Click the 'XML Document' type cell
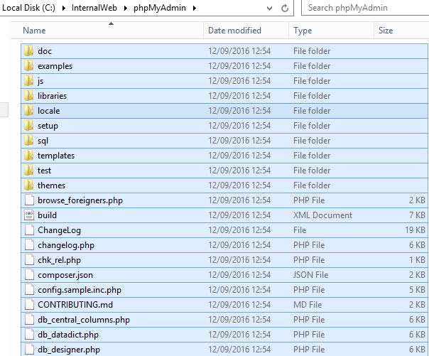The height and width of the screenshot is (356, 429). (323, 215)
